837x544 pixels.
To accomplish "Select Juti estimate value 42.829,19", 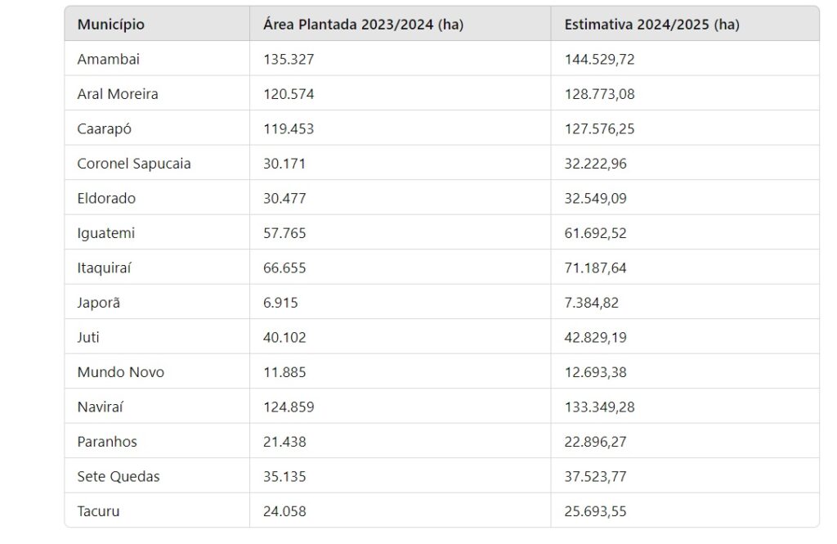I will click(595, 337).
